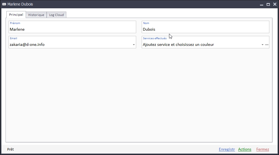Viewport: 279px width, 155px height.
Task: Click the Prêt status bar text
Action: click(10, 149)
